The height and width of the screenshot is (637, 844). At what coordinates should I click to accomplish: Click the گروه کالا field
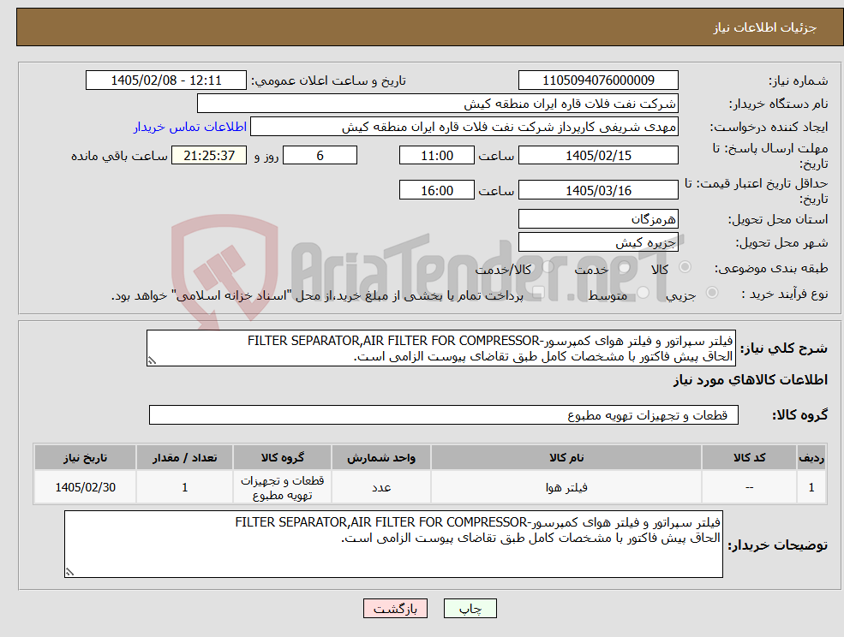point(444,414)
